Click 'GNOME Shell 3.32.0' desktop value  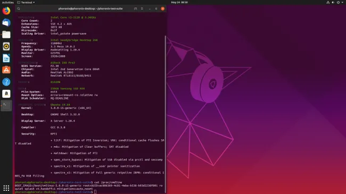click(65, 114)
